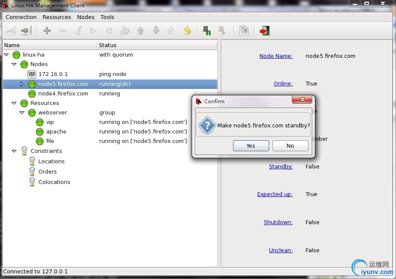Click the Status column header
The image size is (396, 279).
[x=157, y=45]
